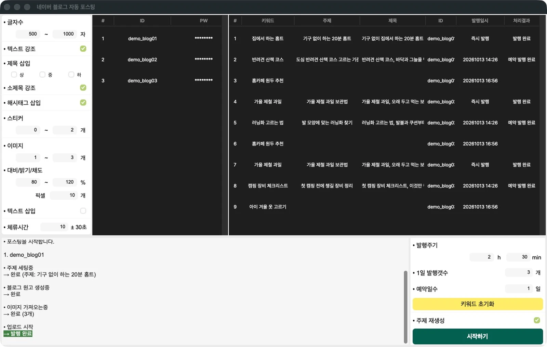Click keyword cell 집에서 하는 홈트
The image size is (547, 347).
coord(268,39)
